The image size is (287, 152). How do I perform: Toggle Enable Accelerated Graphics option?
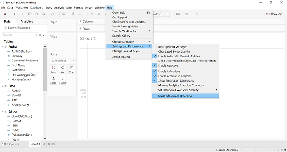tap(186, 76)
